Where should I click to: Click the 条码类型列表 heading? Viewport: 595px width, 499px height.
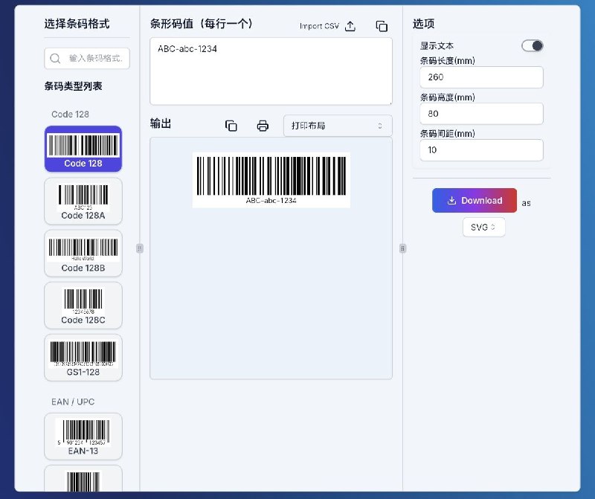tap(73, 86)
